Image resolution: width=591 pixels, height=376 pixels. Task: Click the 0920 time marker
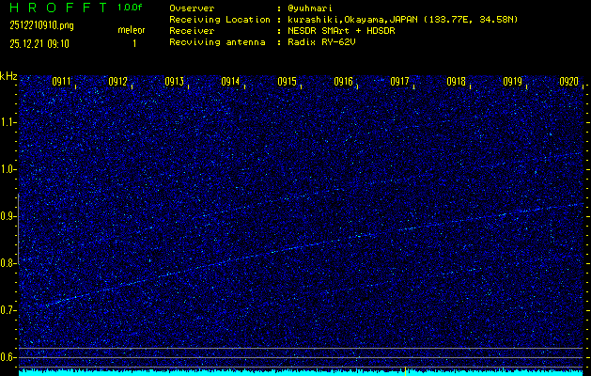(x=568, y=83)
